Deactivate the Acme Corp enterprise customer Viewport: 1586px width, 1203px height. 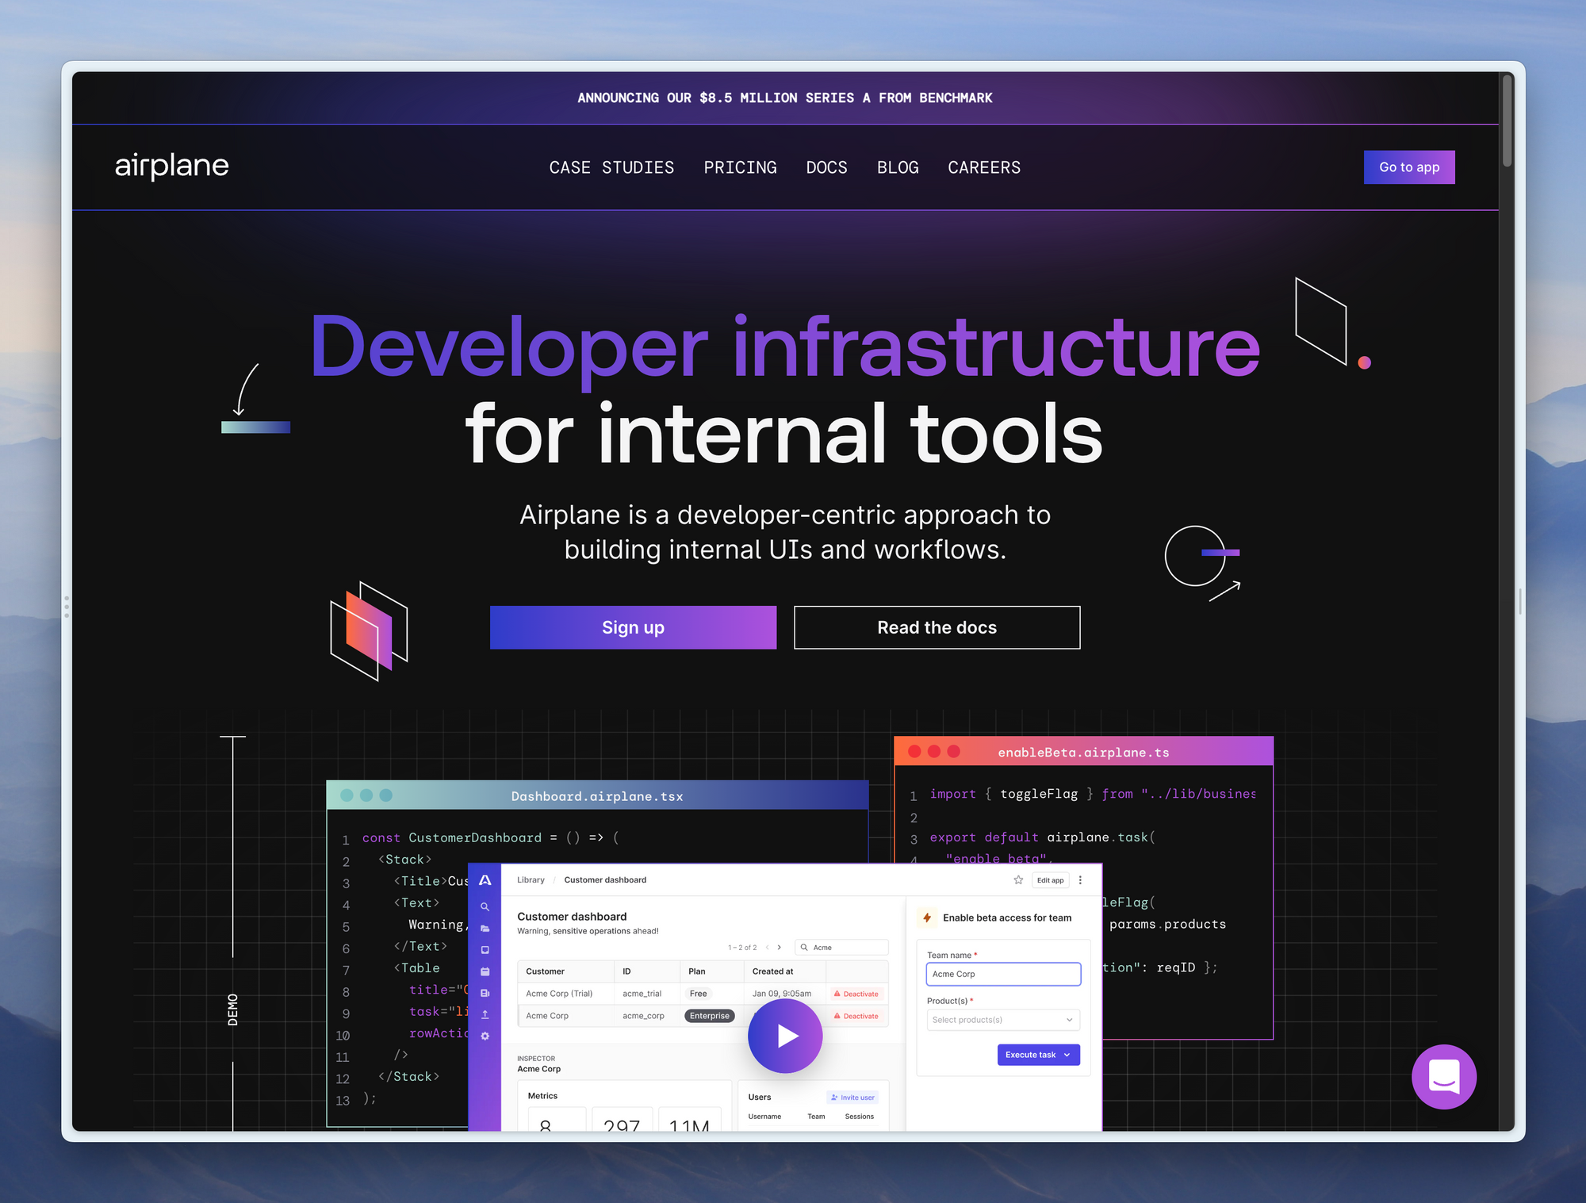click(856, 1016)
